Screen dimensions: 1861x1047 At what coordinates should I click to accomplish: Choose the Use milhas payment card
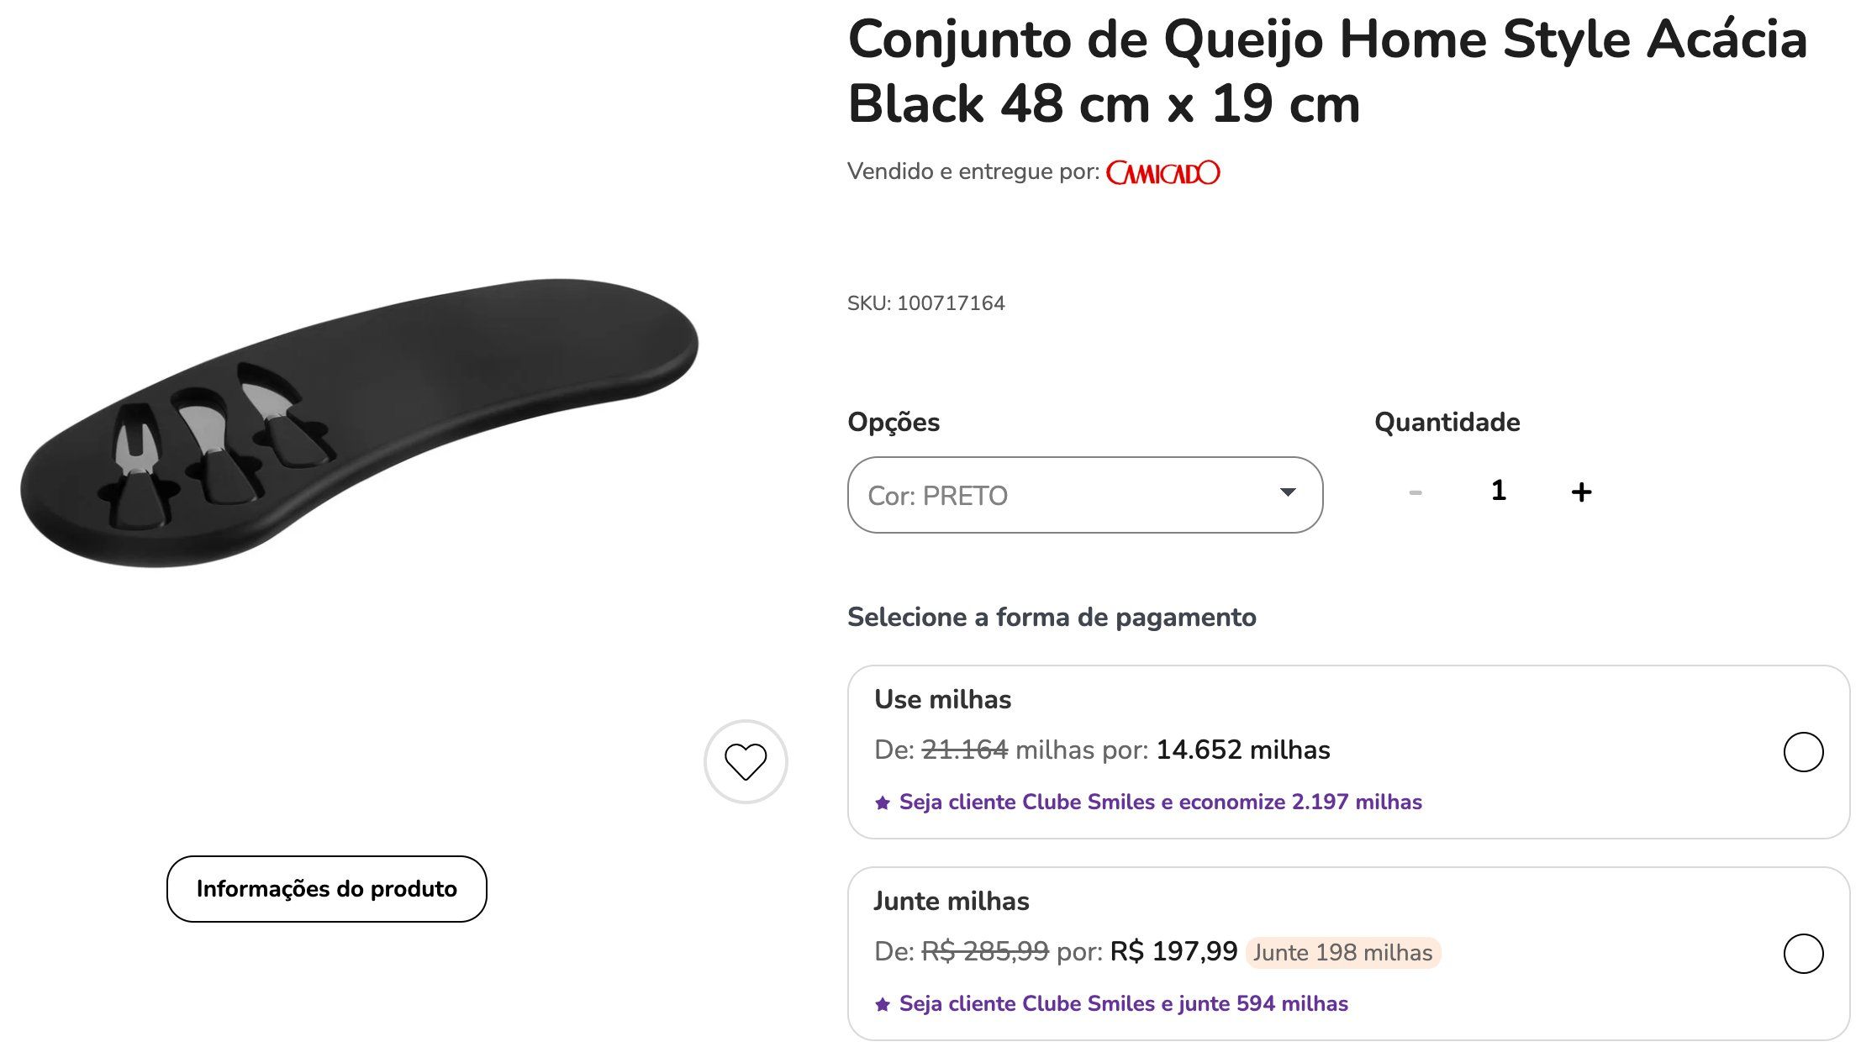(x=1348, y=752)
